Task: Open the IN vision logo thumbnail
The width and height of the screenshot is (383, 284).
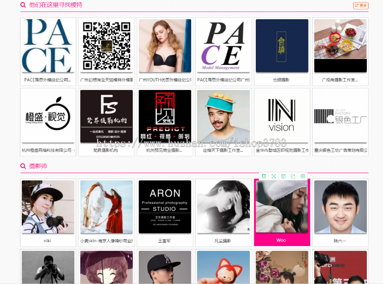Action: (x=282, y=116)
